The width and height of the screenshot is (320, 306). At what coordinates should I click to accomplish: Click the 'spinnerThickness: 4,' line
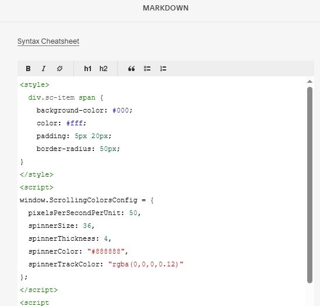70,238
